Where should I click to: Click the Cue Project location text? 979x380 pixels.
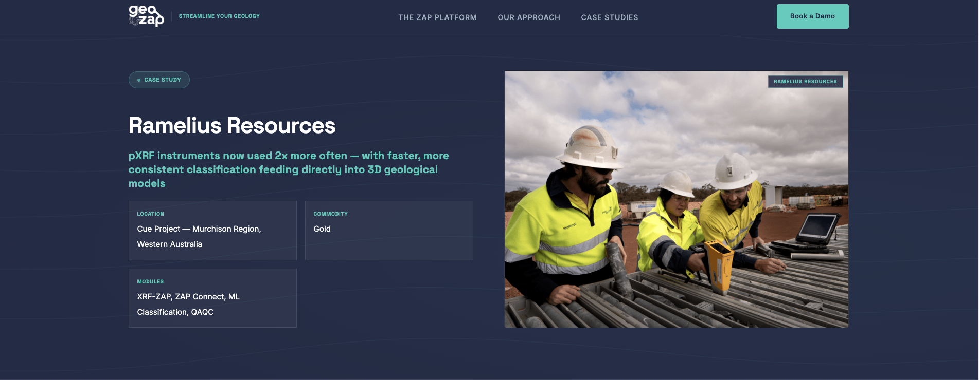tap(199, 237)
